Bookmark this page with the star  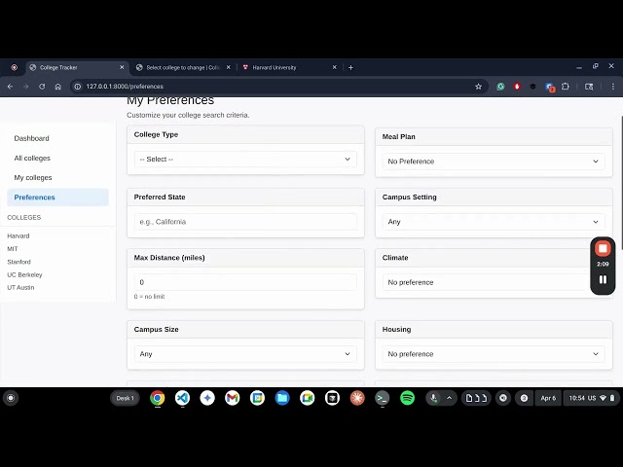coord(478,87)
